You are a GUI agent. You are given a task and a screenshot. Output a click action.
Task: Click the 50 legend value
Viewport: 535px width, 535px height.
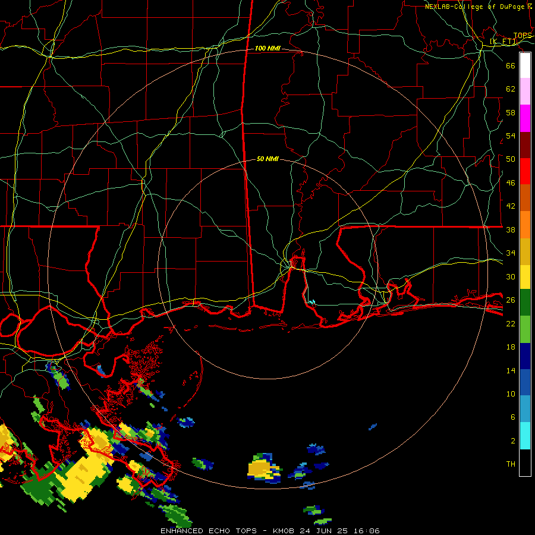coord(511,159)
